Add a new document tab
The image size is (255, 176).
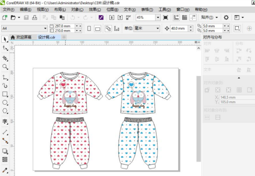point(64,37)
